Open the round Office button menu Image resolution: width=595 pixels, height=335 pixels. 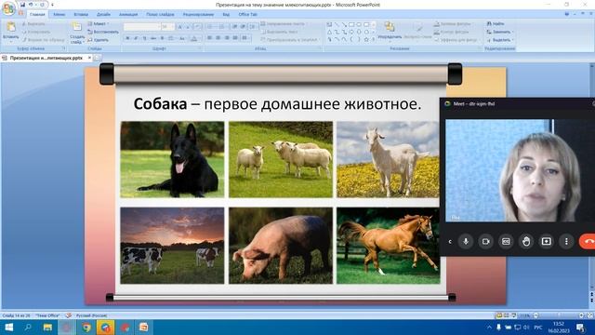click(8, 8)
